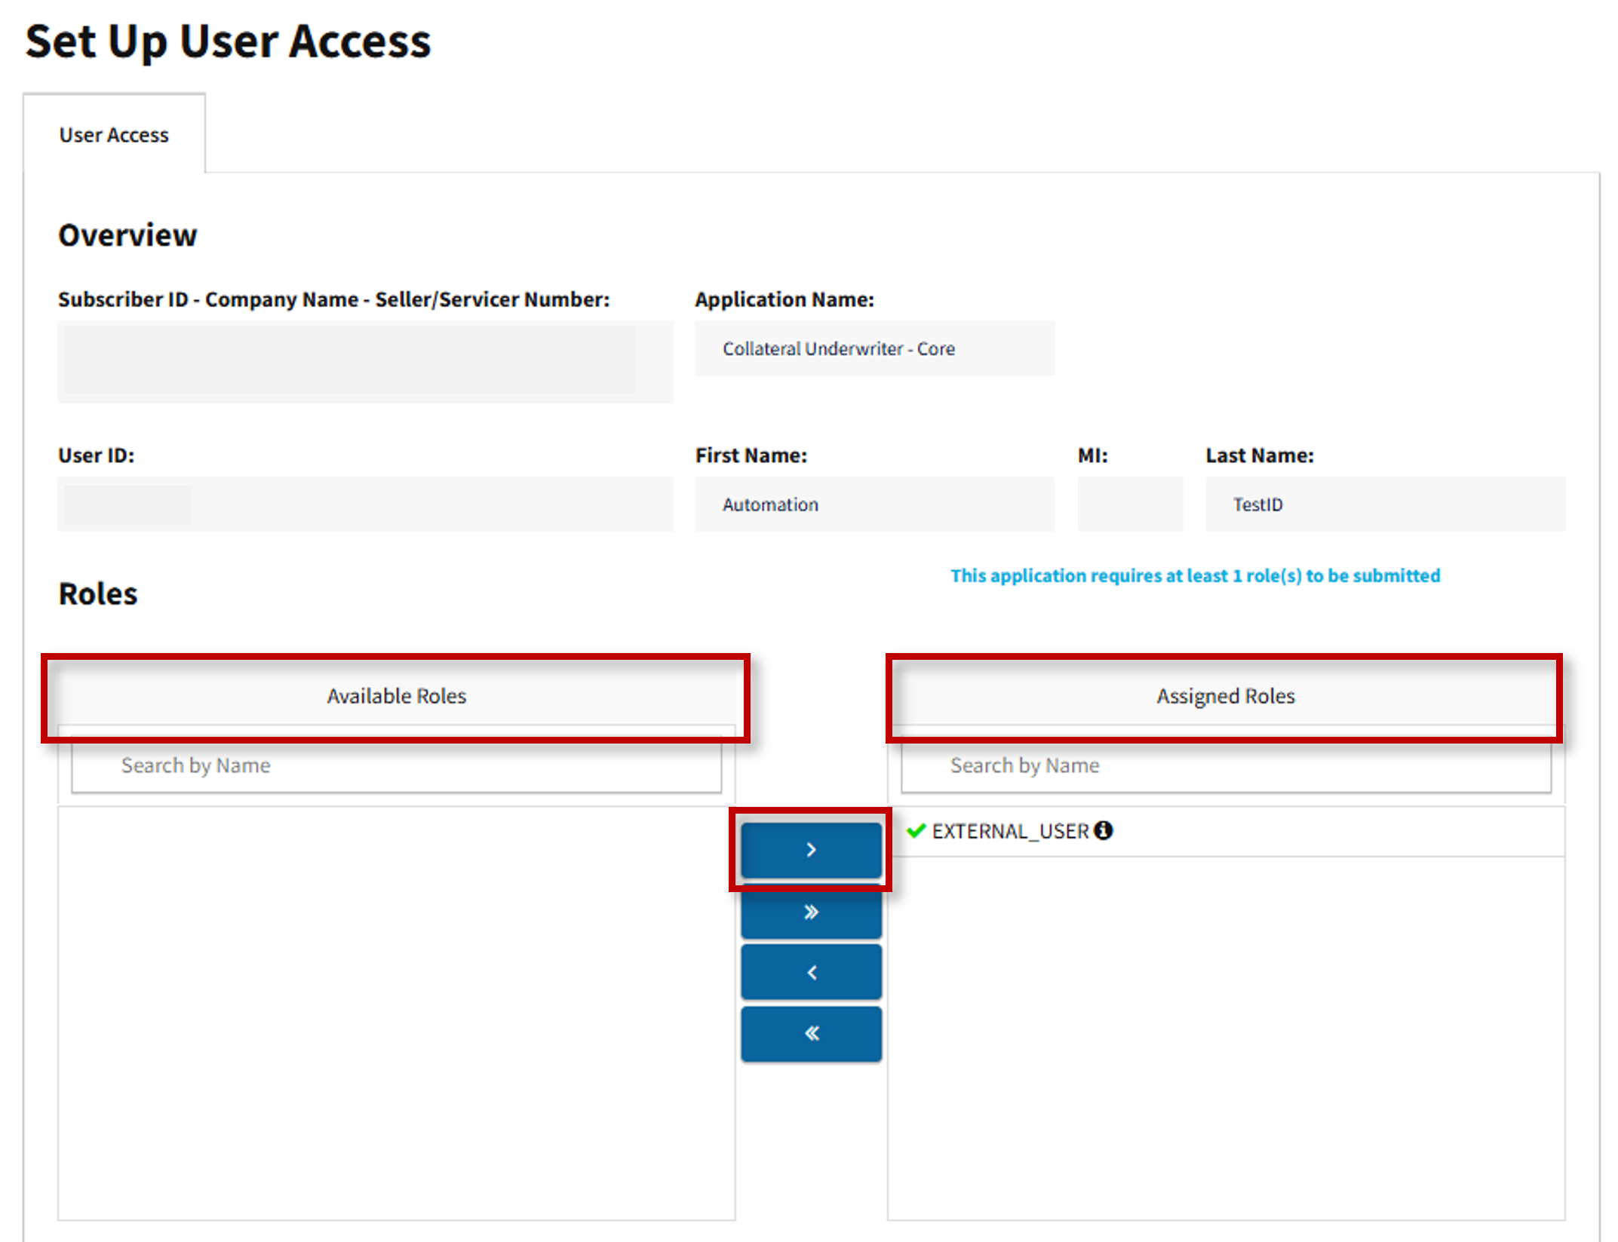Click the Last Name field showing TestID
The width and height of the screenshot is (1618, 1242).
click(1385, 504)
